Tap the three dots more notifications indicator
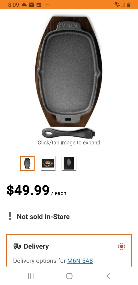This screenshot has height=285, width=138. pyautogui.click(x=48, y=5)
